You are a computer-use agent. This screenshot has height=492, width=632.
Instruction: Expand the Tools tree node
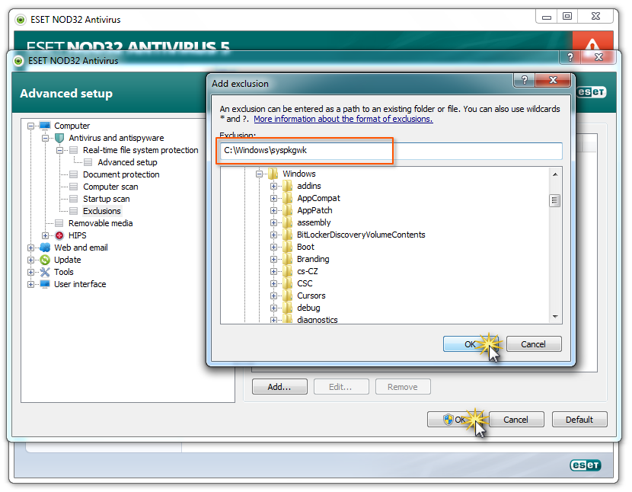click(x=30, y=272)
